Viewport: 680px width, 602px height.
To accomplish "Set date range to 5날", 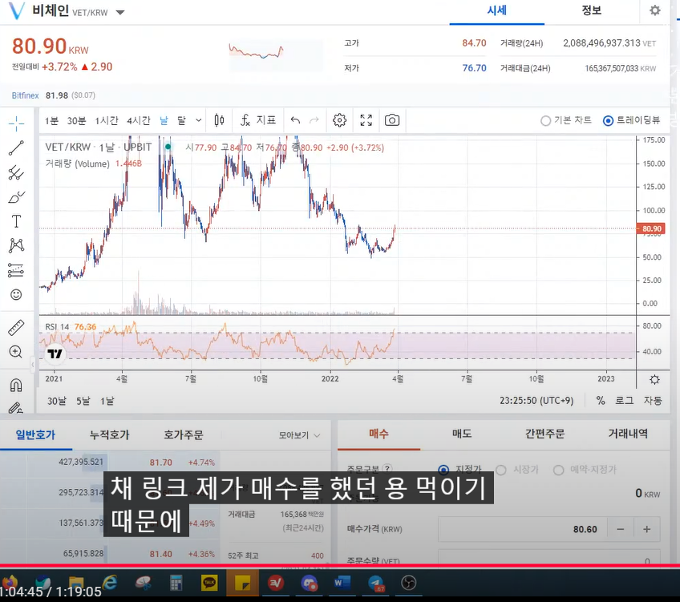I will coord(83,401).
